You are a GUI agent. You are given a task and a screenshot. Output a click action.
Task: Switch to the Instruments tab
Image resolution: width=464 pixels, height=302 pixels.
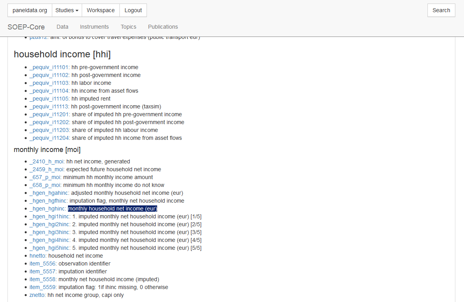pyautogui.click(x=94, y=27)
